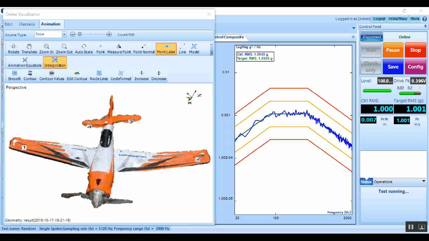429x241 pixels.
Task: Open the Perspective view selector
Action: pos(16,87)
